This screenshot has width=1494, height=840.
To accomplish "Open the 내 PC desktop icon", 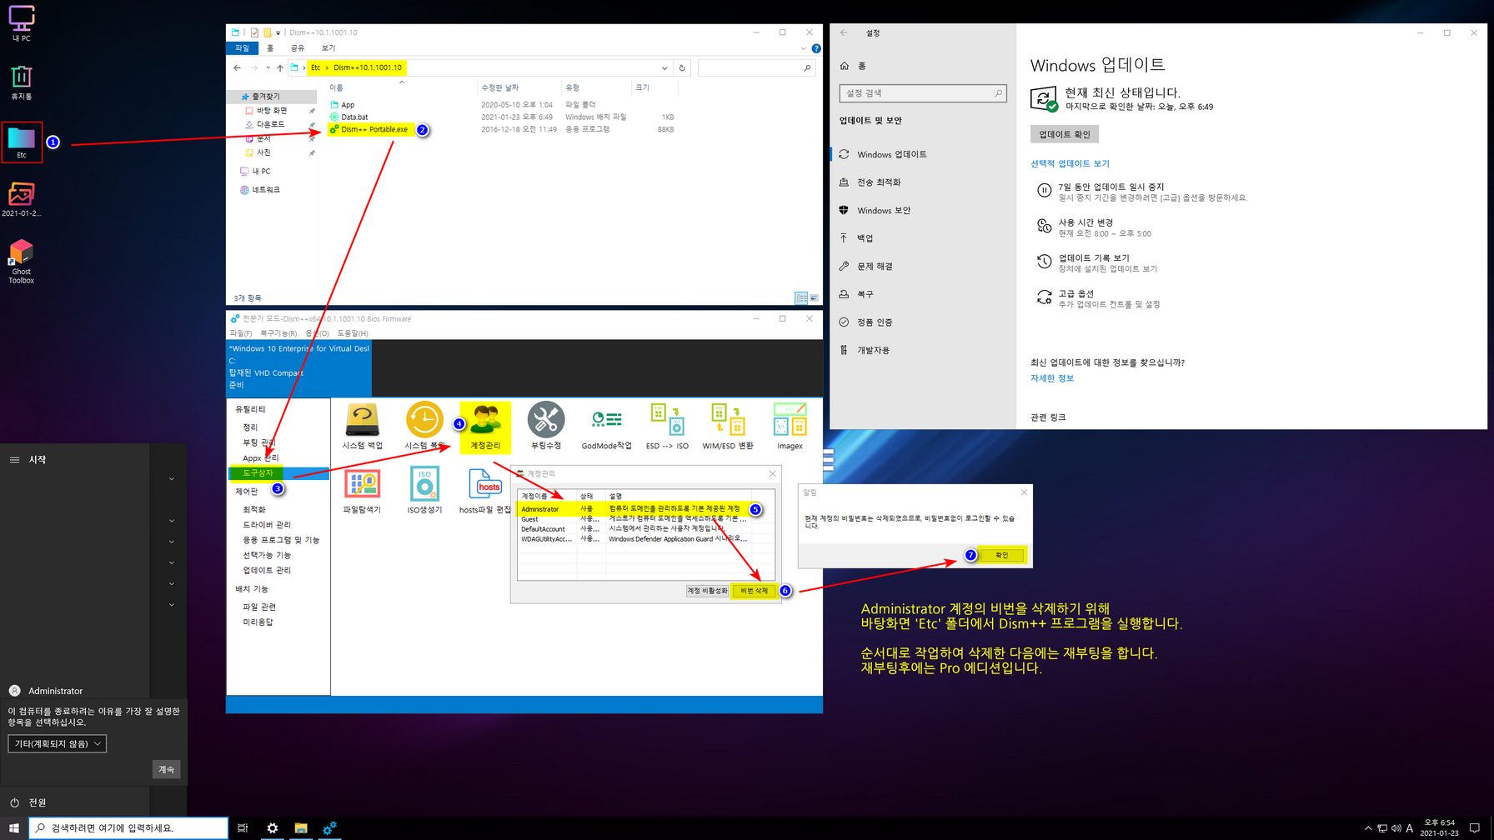I will point(22,23).
